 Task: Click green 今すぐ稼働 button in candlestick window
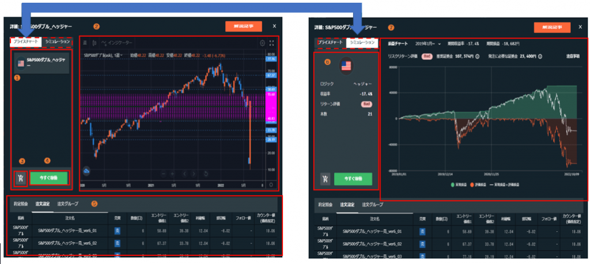pyautogui.click(x=49, y=178)
